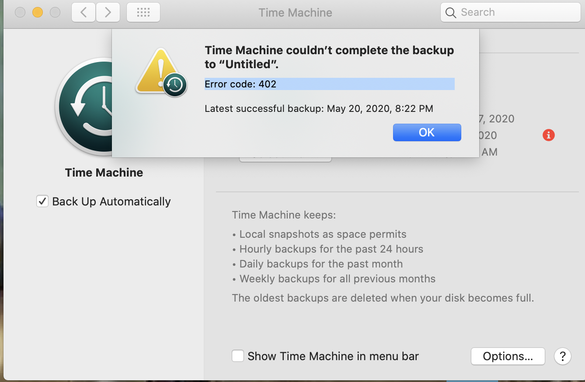The image size is (585, 382).
Task: Click the yellow warning alert icon
Action: [160, 72]
